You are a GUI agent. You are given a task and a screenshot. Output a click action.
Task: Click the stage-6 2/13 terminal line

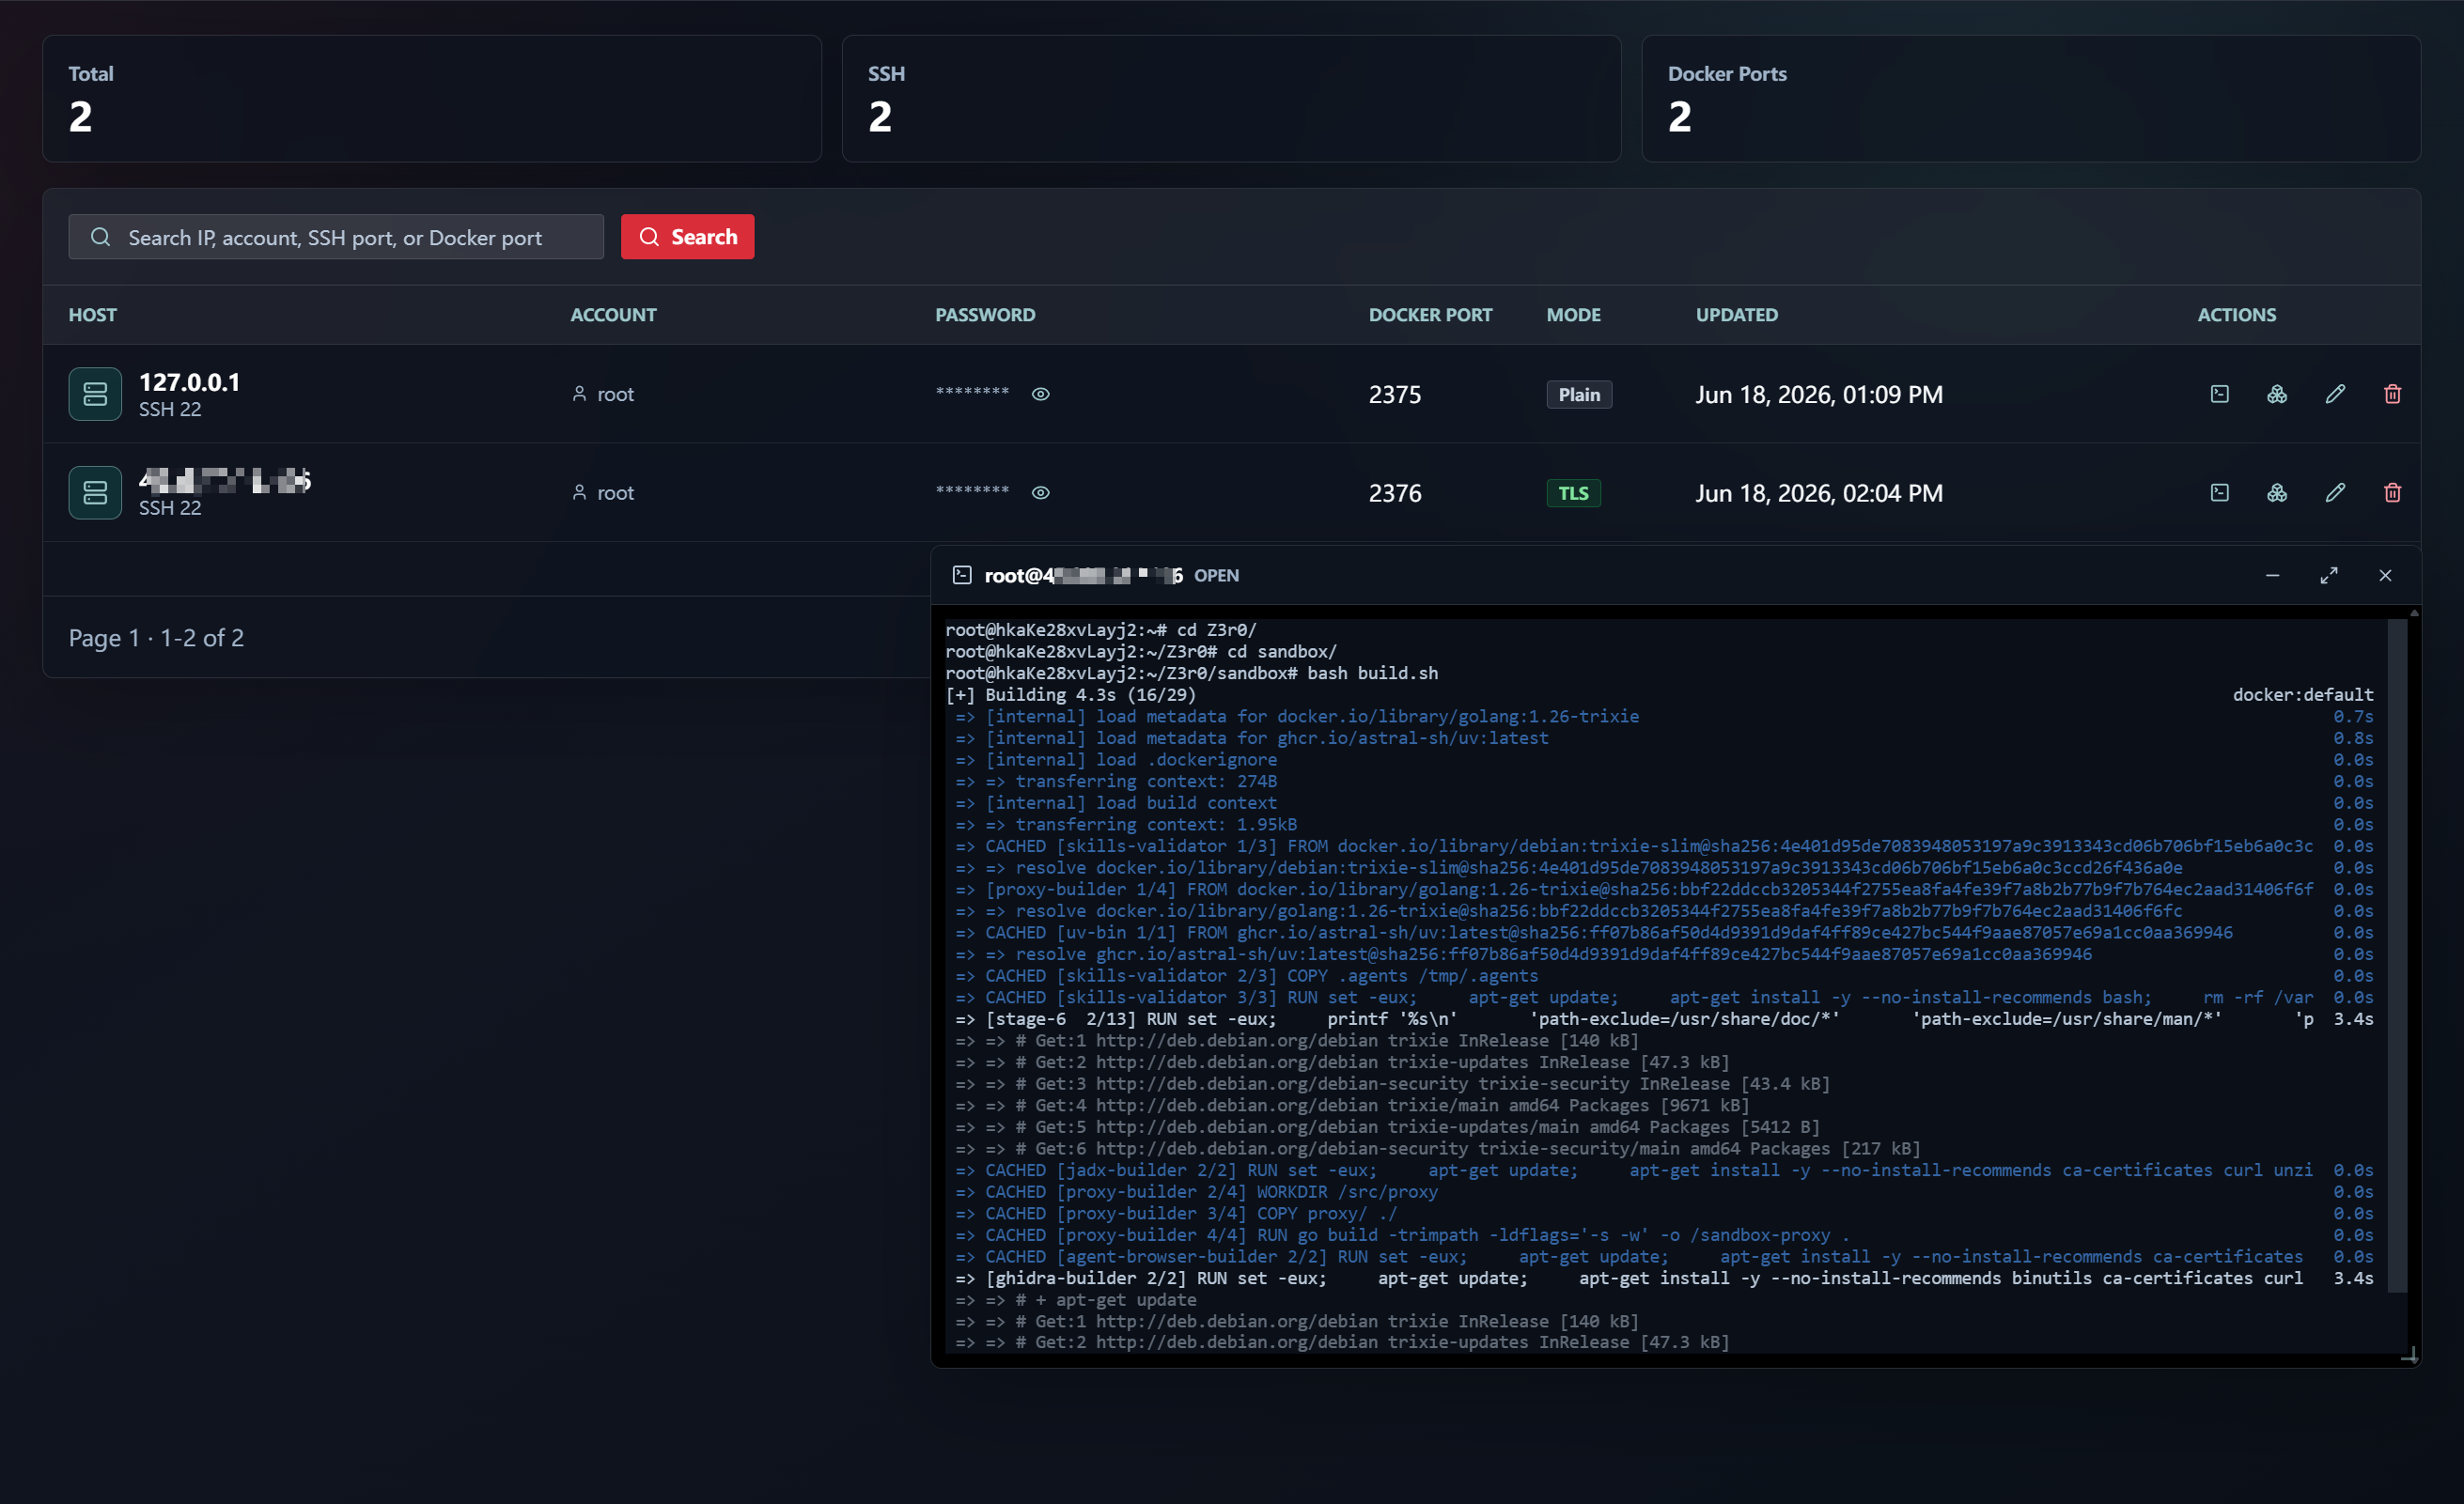pos(1664,1019)
